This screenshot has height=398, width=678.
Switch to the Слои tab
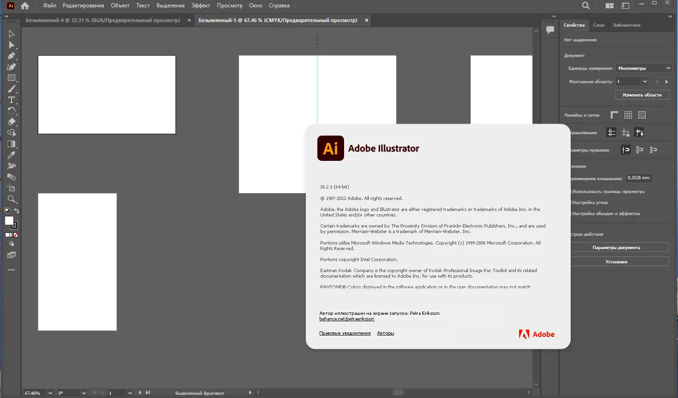coord(599,25)
